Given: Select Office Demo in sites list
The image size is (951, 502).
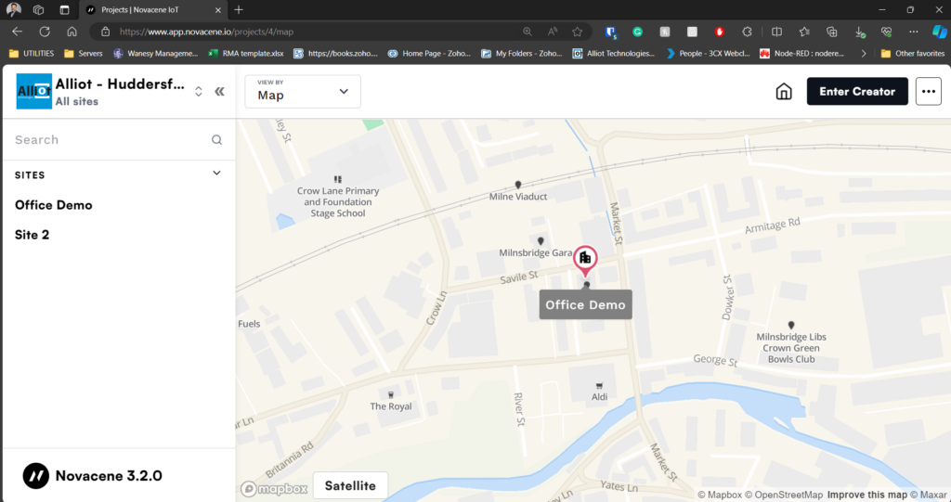Looking at the screenshot, I should tap(54, 205).
